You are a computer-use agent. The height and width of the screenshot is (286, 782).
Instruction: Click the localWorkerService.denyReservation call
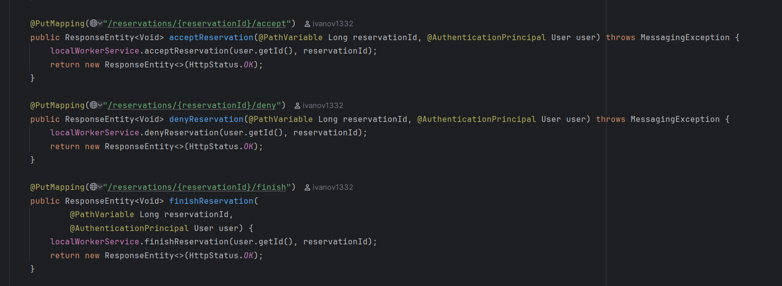coord(181,132)
